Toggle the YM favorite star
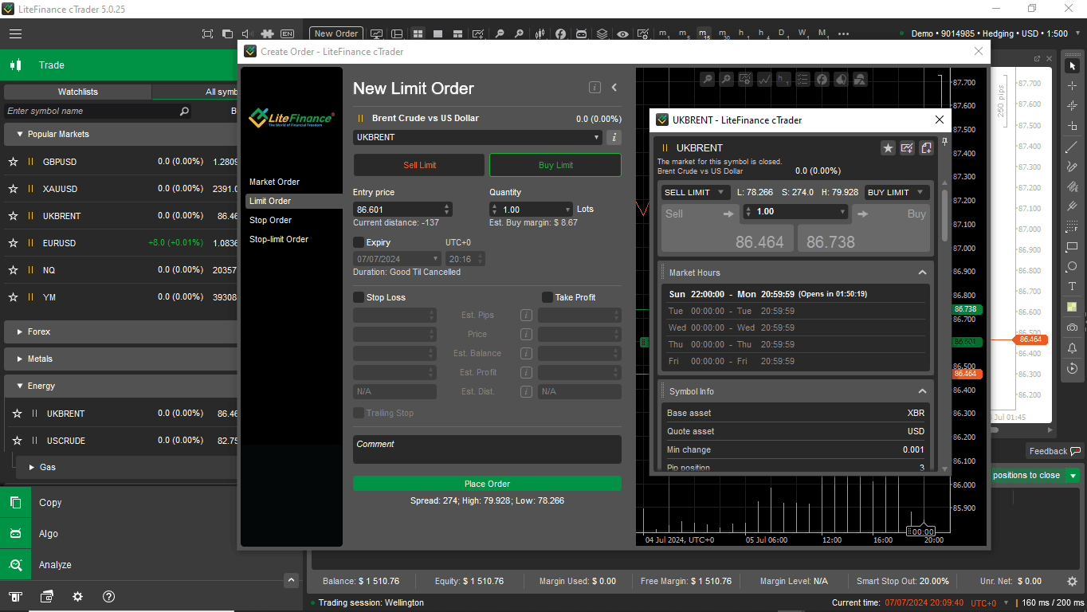This screenshot has height=612, width=1087. [x=13, y=297]
